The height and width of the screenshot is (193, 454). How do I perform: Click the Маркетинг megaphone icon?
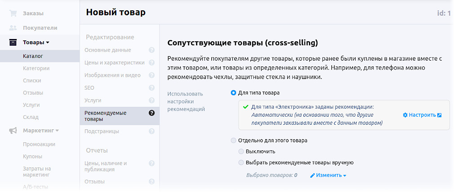point(13,131)
